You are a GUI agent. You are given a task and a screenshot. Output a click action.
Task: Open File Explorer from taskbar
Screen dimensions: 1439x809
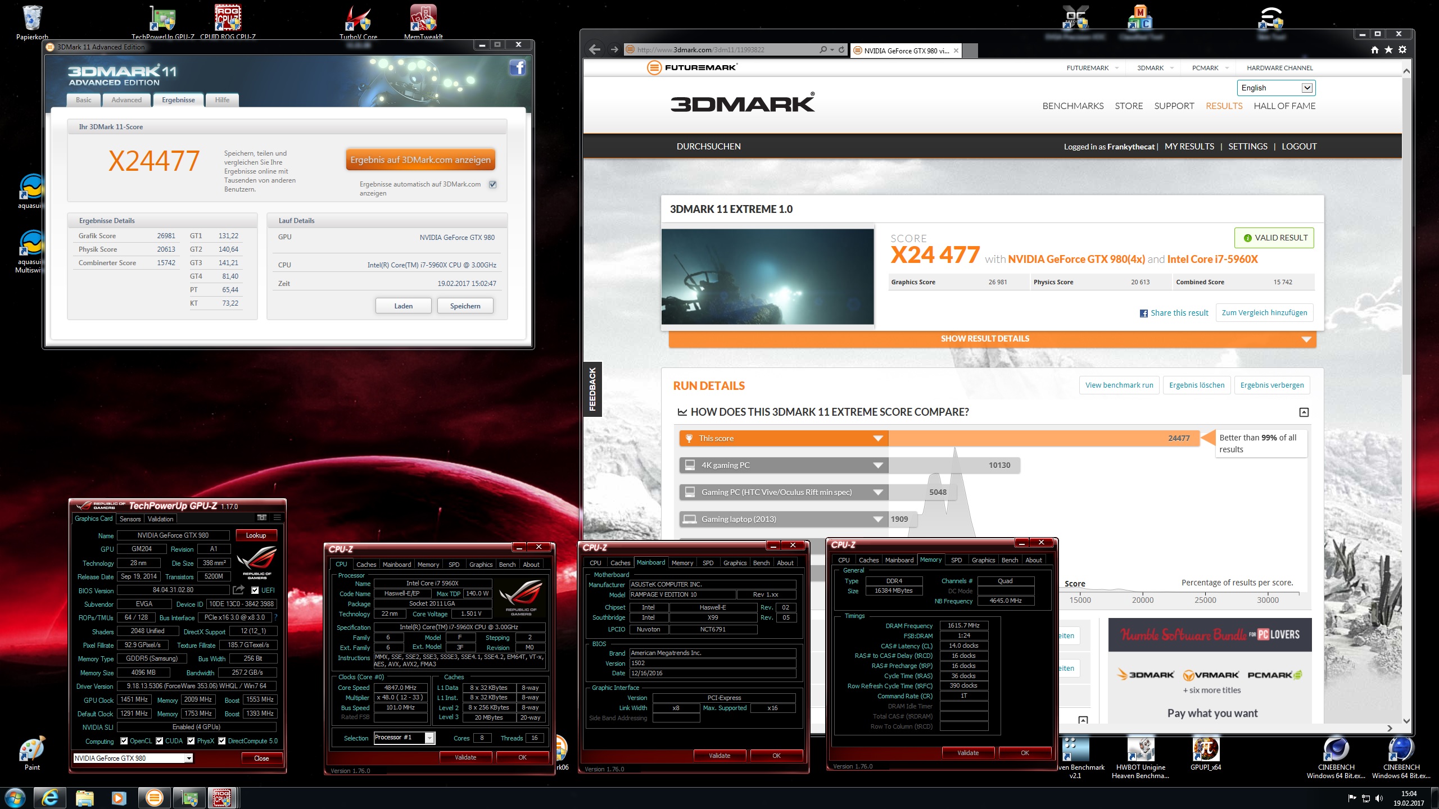click(x=84, y=798)
